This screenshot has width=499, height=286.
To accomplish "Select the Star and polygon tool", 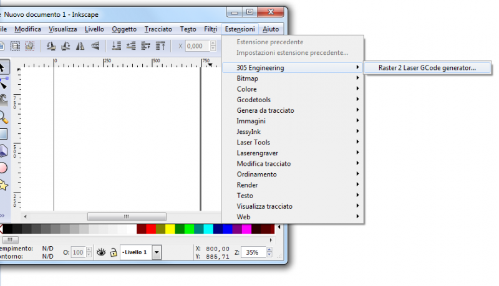I will point(4,184).
